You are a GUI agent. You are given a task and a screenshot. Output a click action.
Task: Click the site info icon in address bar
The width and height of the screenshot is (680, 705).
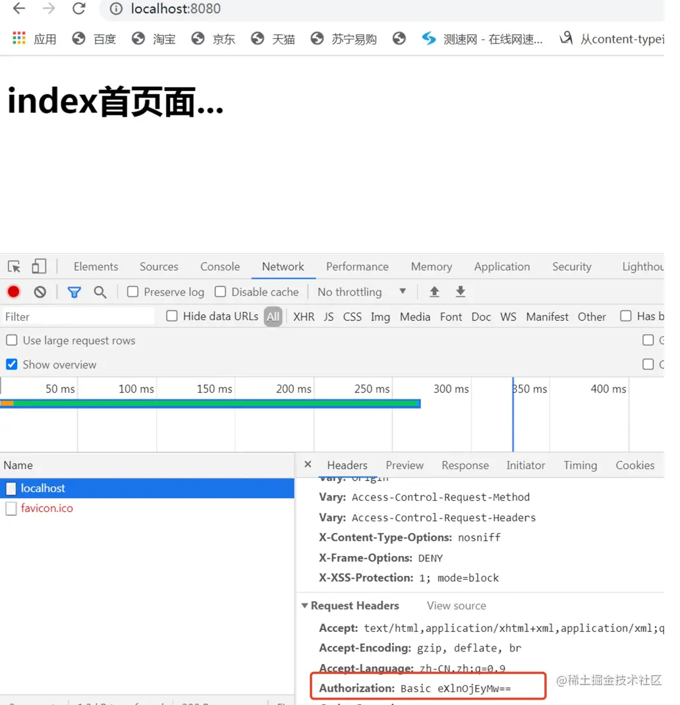point(116,9)
